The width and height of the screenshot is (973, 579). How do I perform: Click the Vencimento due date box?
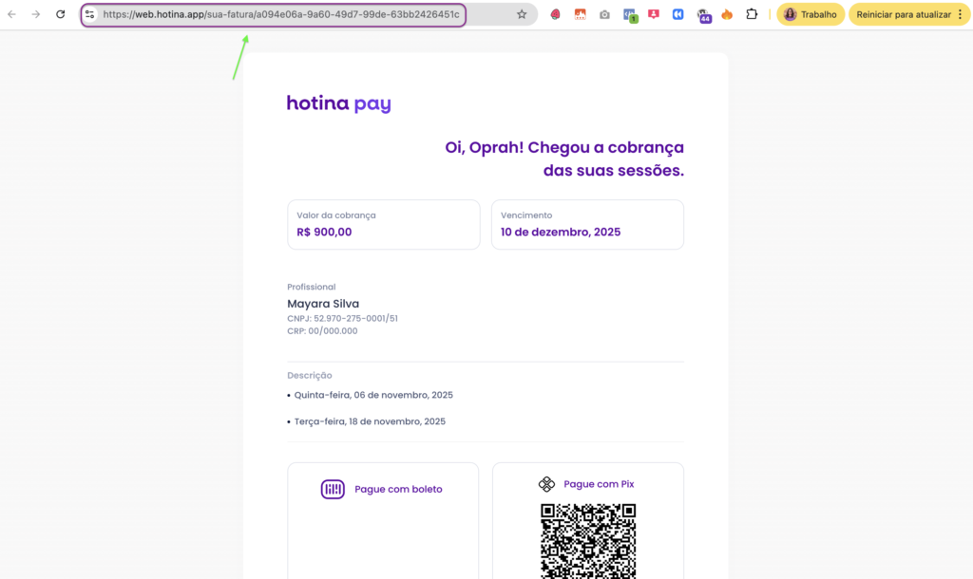coord(587,225)
